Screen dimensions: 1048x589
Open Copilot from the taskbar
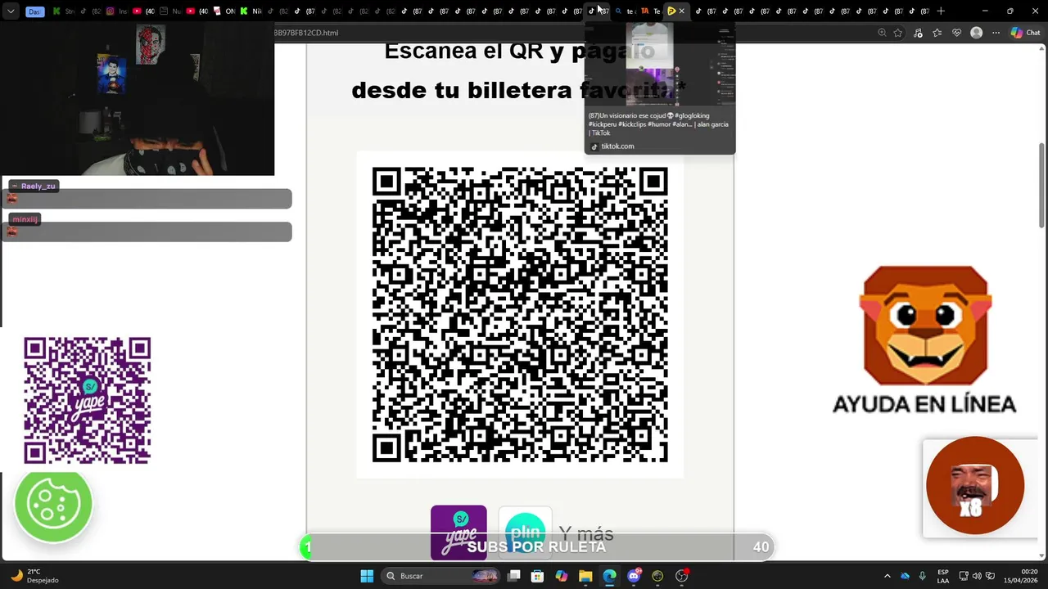coord(562,576)
